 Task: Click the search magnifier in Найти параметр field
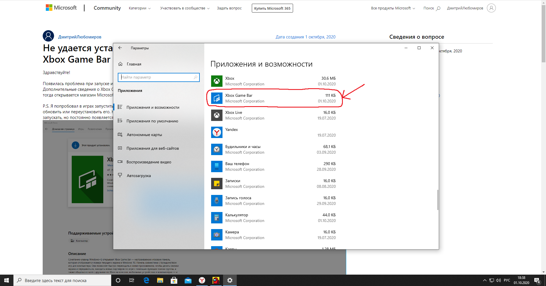(195, 77)
